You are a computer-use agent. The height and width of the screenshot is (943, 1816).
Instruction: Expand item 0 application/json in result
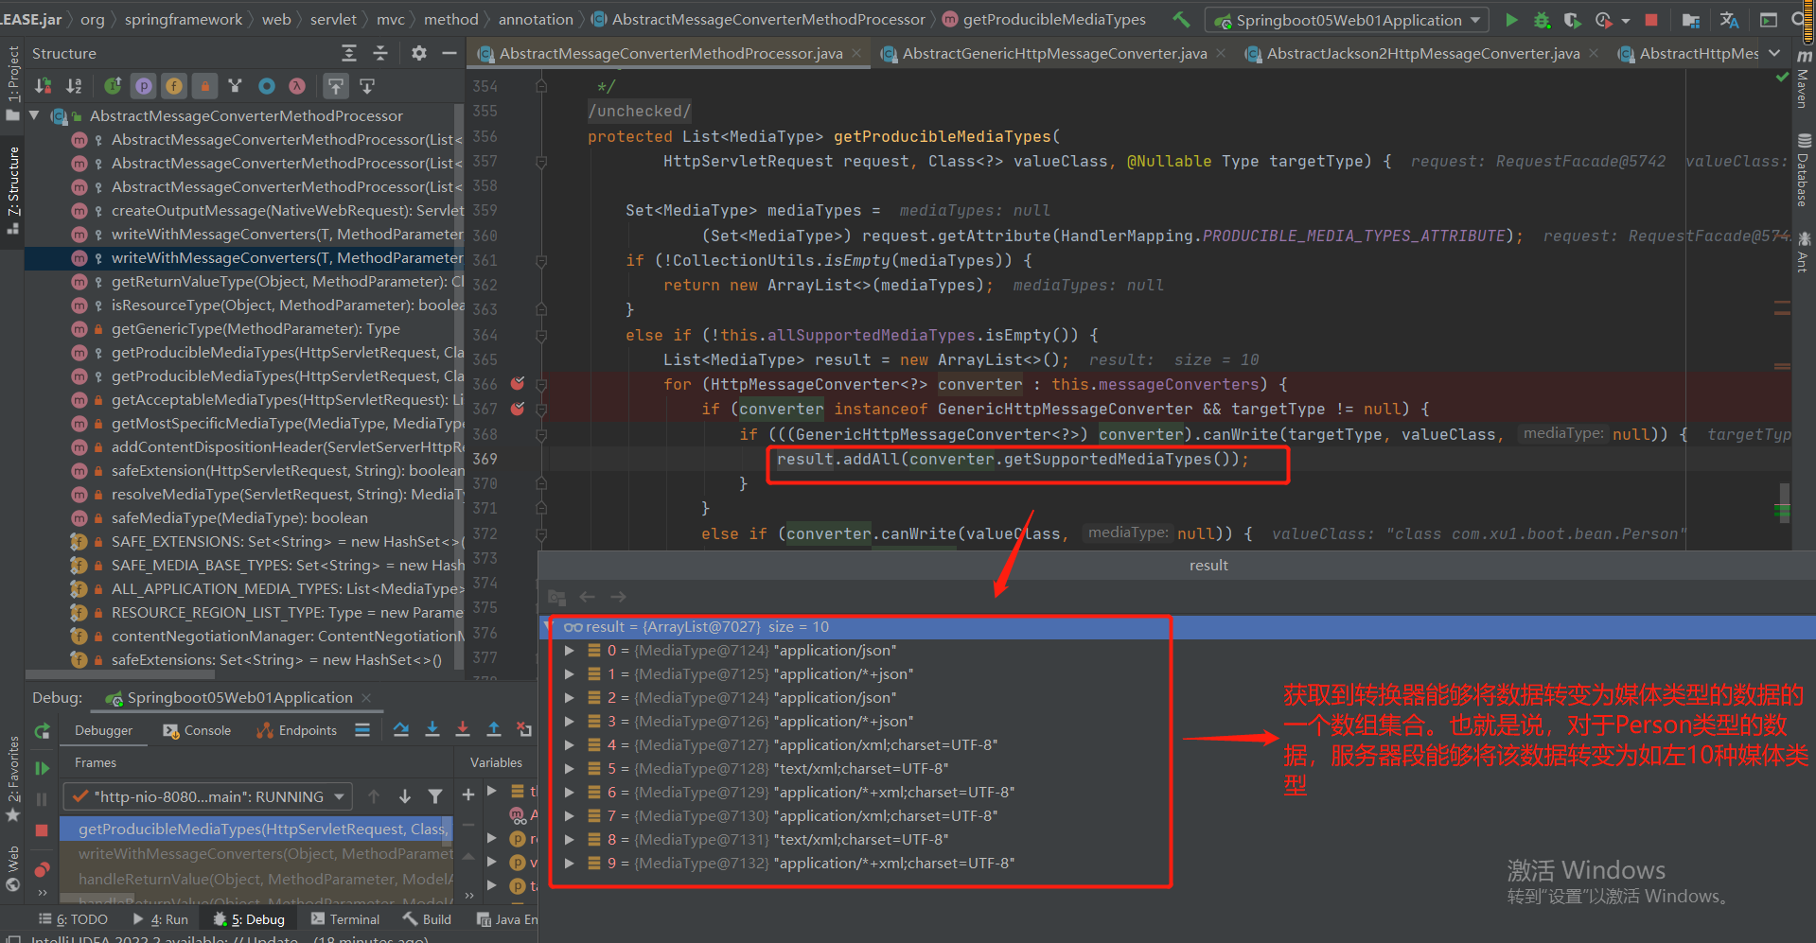coord(570,651)
